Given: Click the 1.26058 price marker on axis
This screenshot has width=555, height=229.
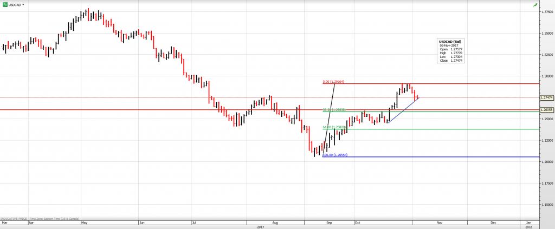Looking at the screenshot, I should (546, 110).
